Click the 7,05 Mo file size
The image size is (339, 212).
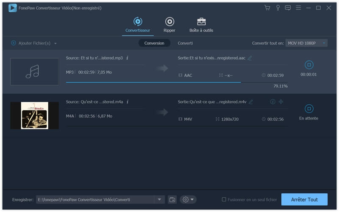(x=104, y=72)
